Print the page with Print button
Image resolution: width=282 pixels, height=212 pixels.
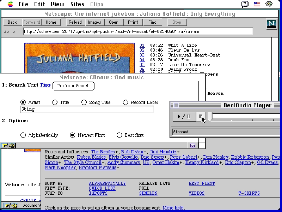pos(133,22)
